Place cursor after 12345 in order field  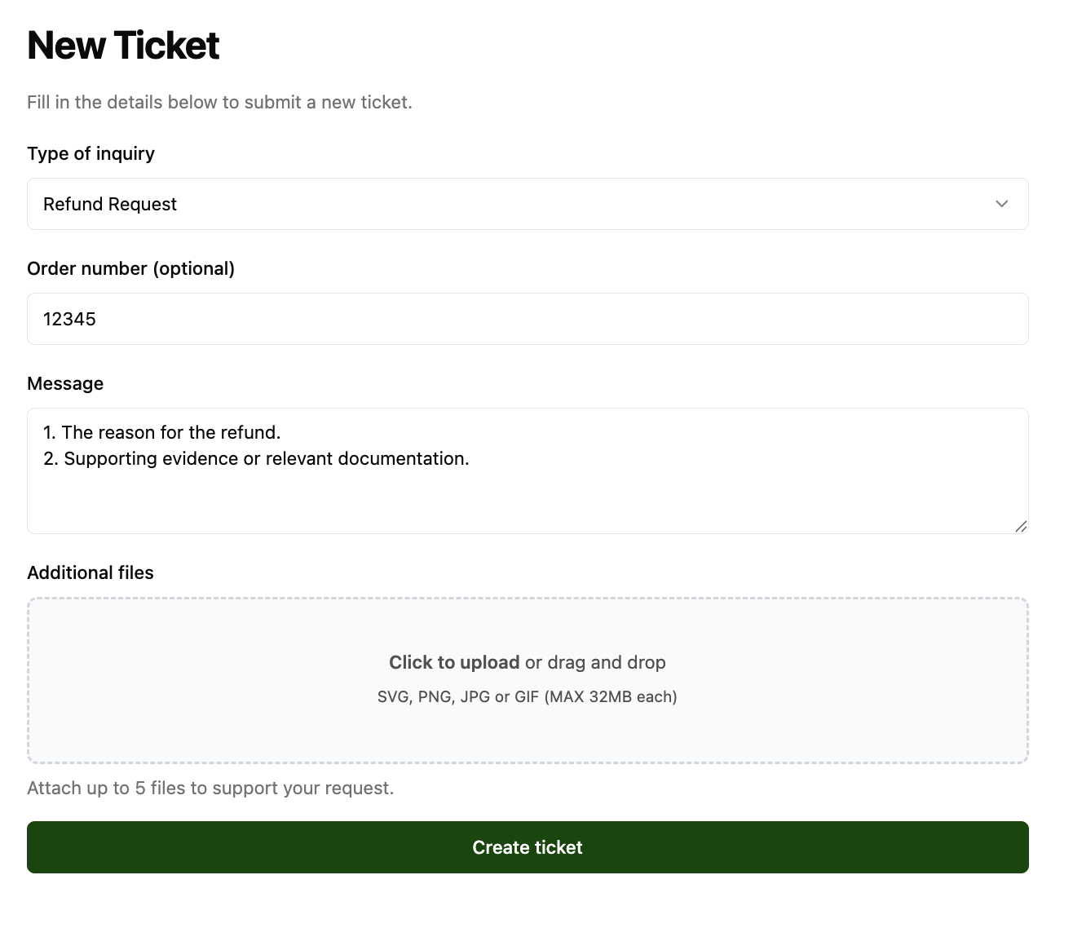(97, 319)
